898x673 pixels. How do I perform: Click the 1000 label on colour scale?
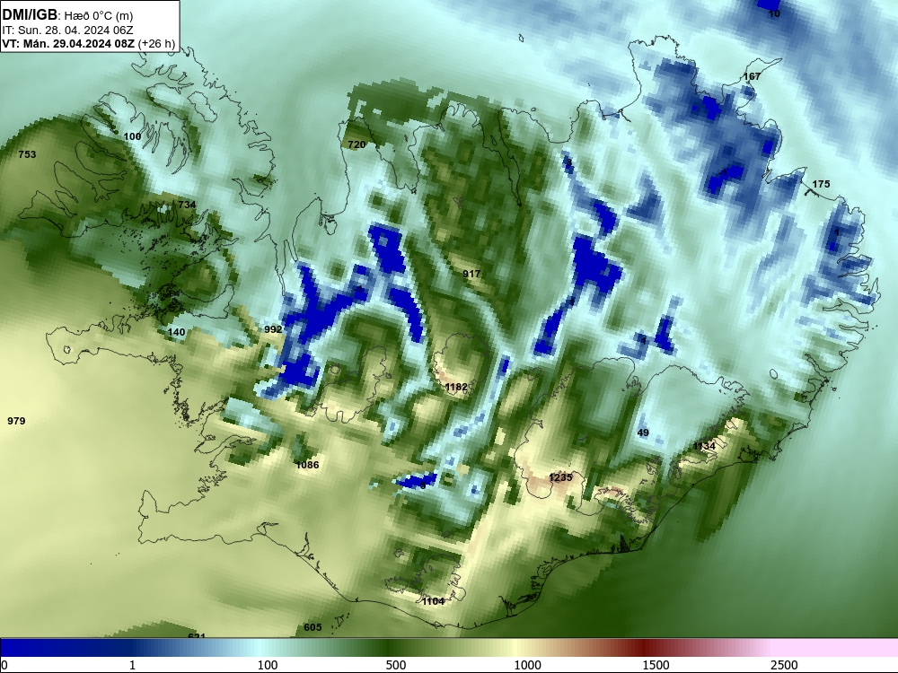pyautogui.click(x=527, y=665)
